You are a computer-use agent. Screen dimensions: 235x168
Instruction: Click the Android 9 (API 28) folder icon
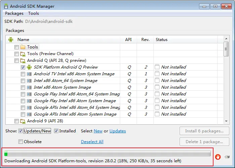[23, 121]
